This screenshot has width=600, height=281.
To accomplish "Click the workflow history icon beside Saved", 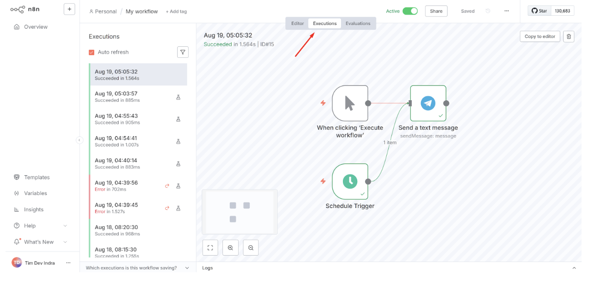I will (x=488, y=11).
